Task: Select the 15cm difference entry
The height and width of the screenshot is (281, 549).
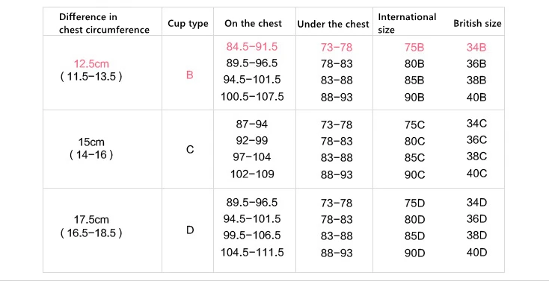Action: pos(91,142)
